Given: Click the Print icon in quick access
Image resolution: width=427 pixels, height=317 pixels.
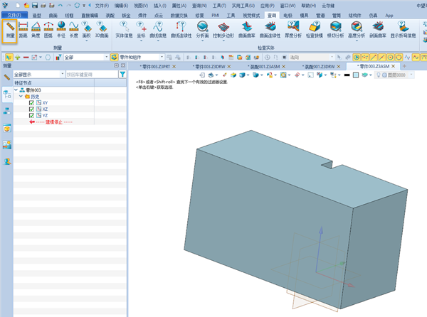Looking at the screenshot, I should coord(43,5).
